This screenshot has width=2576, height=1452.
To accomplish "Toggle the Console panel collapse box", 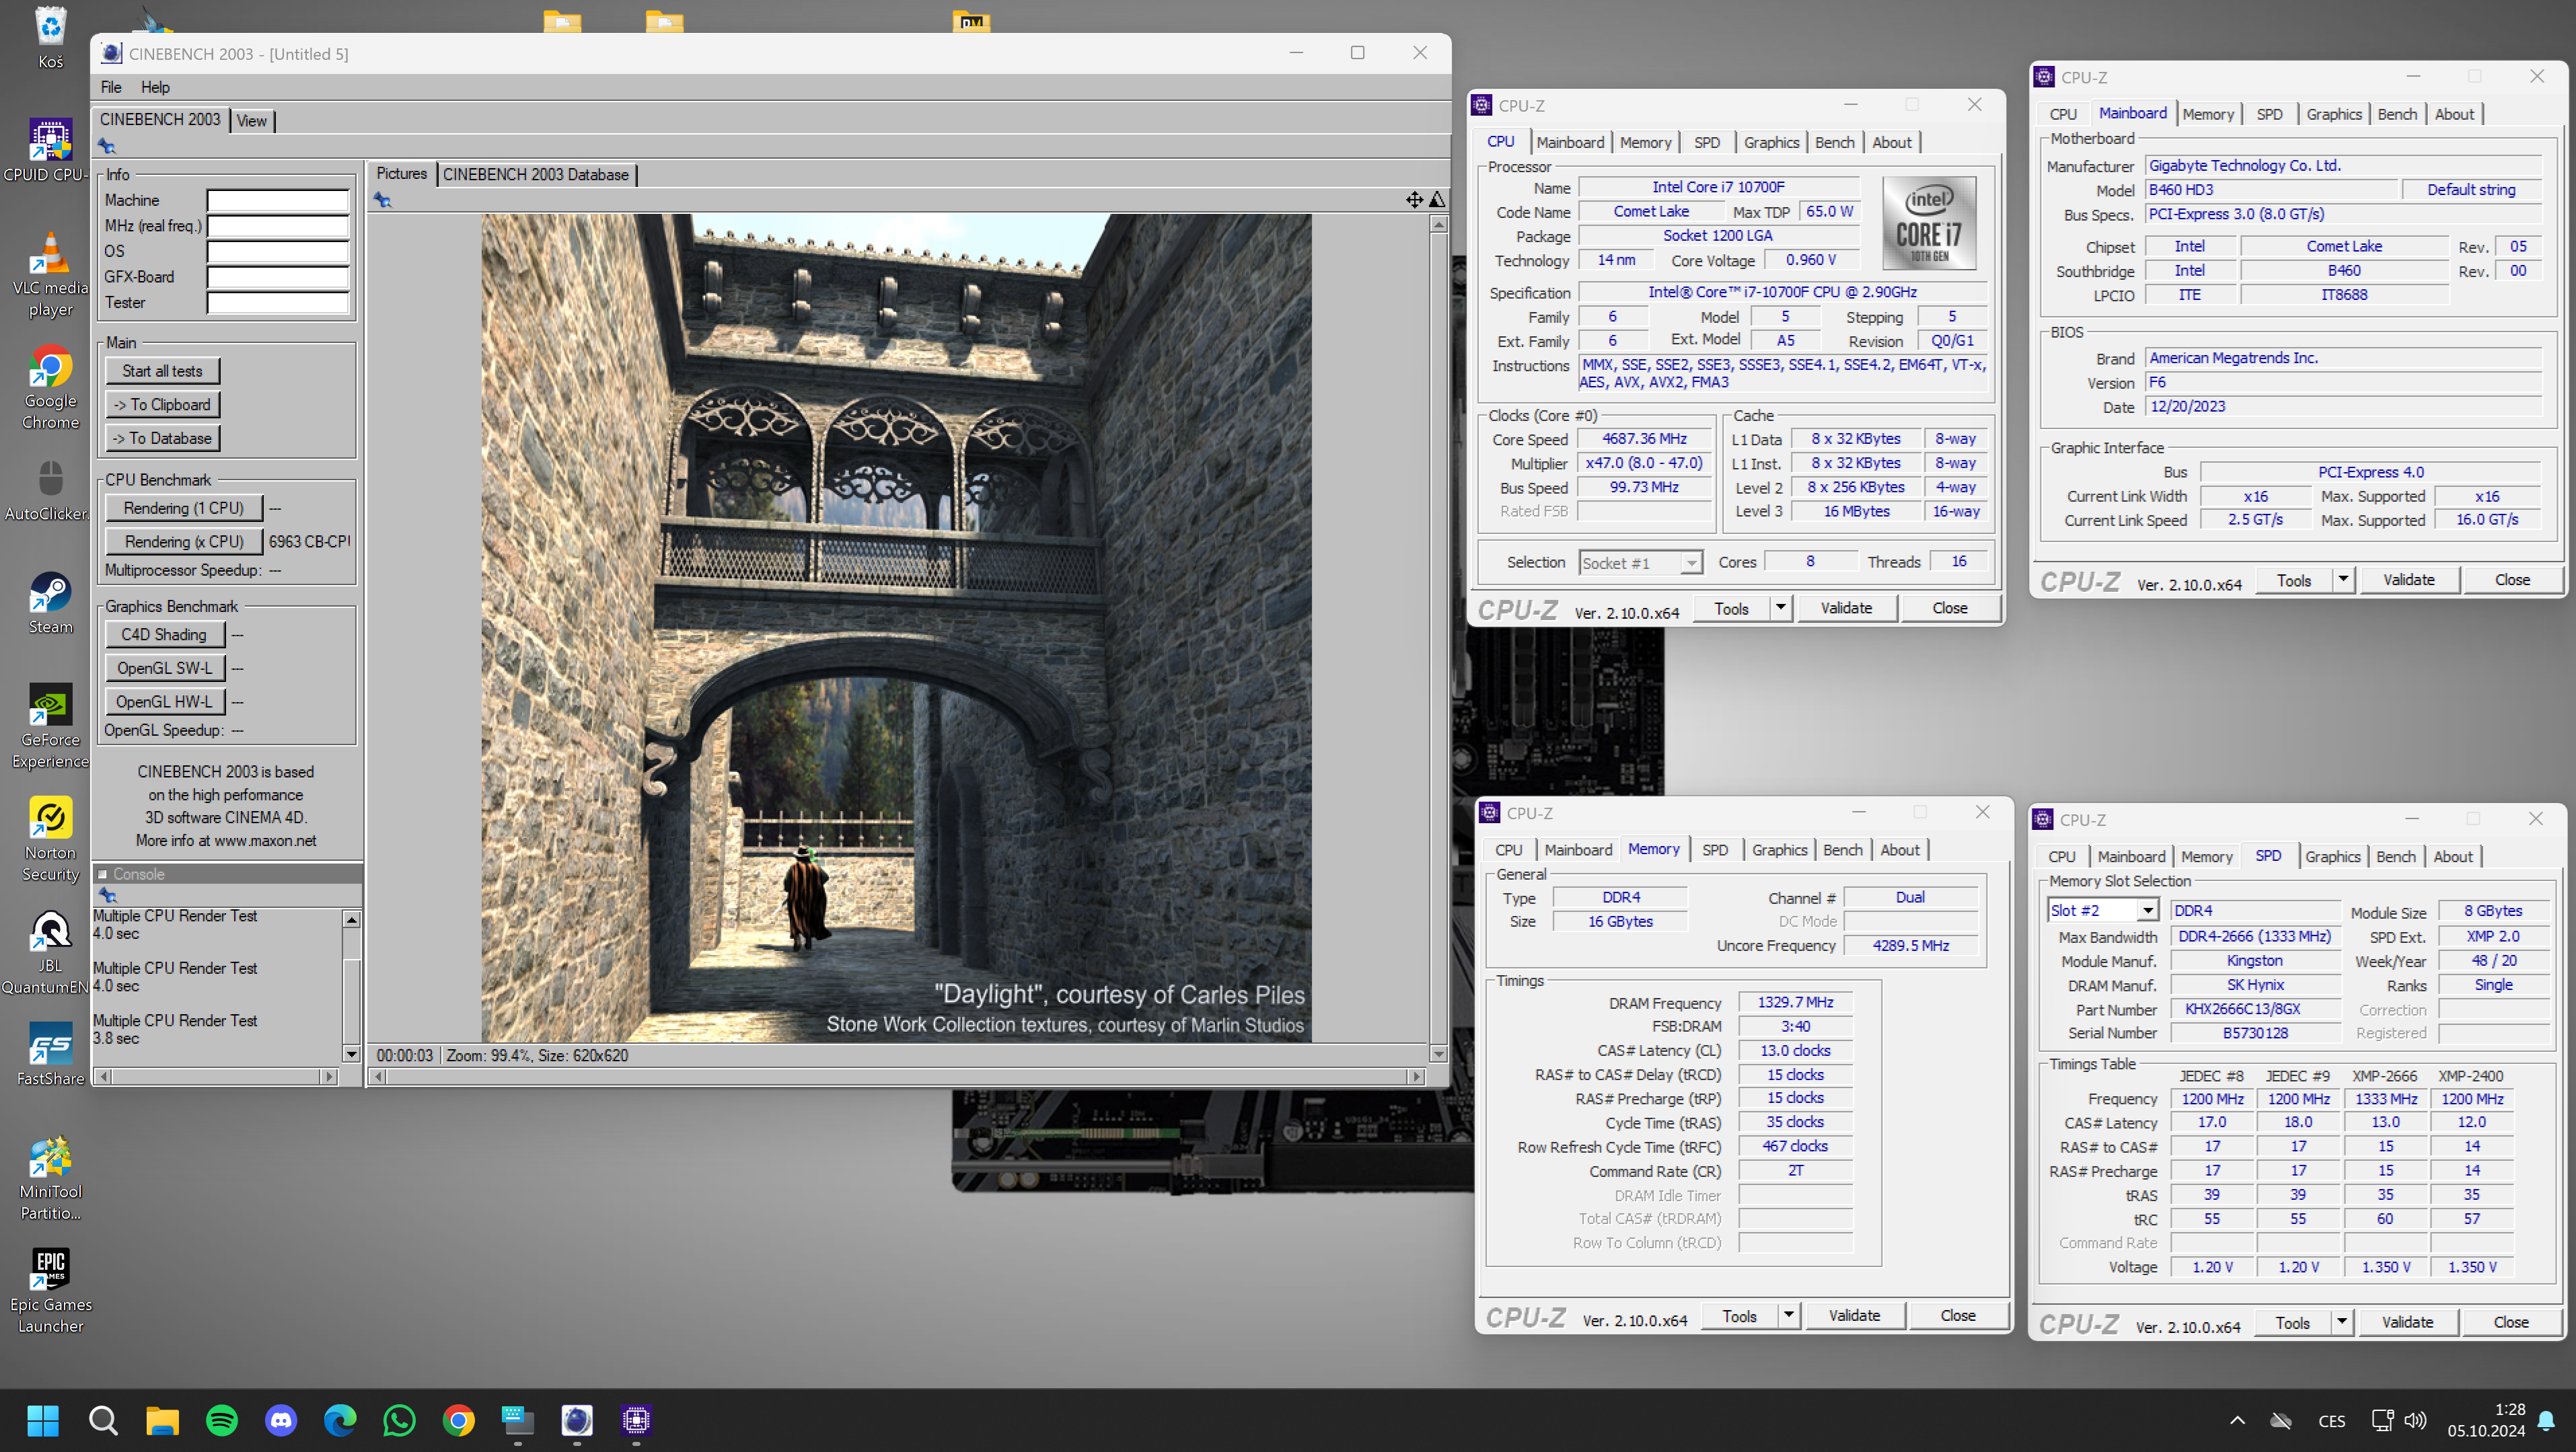I will click(x=102, y=874).
